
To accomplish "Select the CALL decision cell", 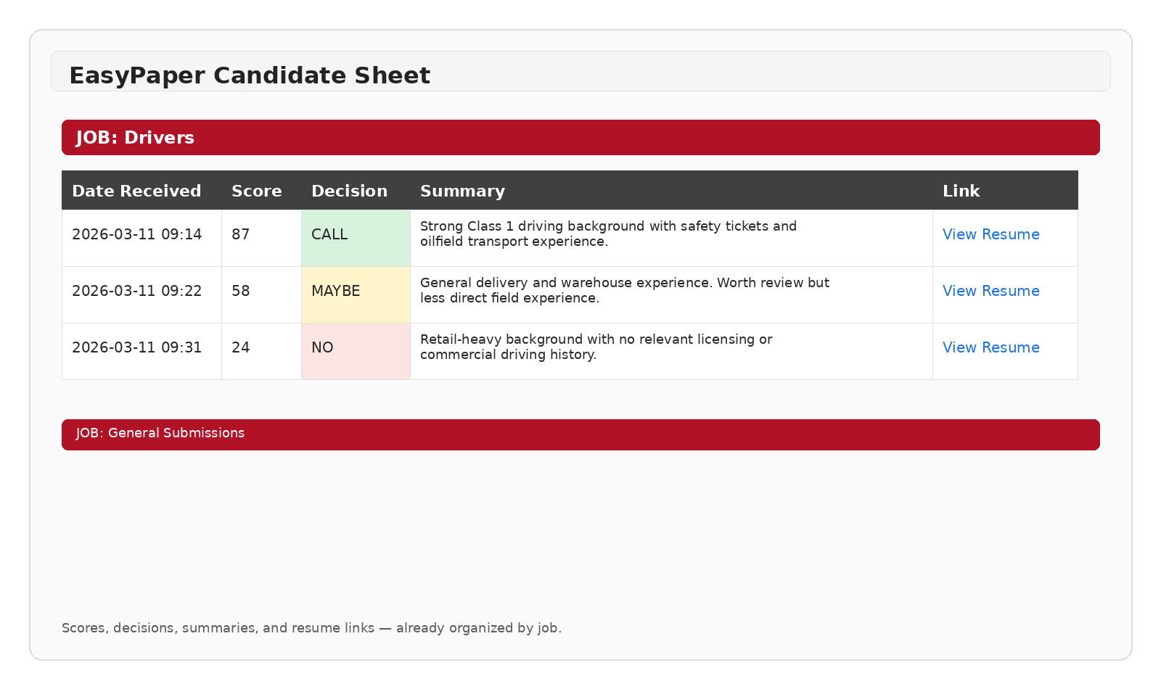I will pyautogui.click(x=329, y=234).
